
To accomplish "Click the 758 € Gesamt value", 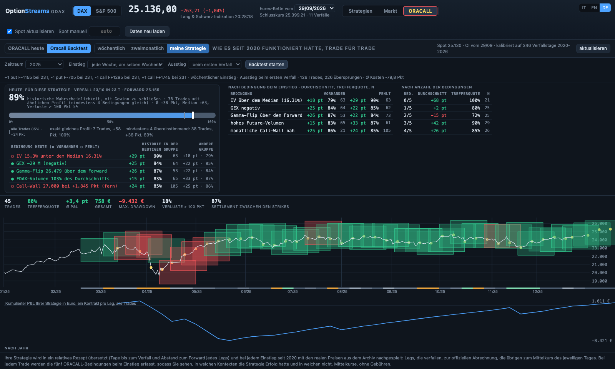I will [x=103, y=201].
